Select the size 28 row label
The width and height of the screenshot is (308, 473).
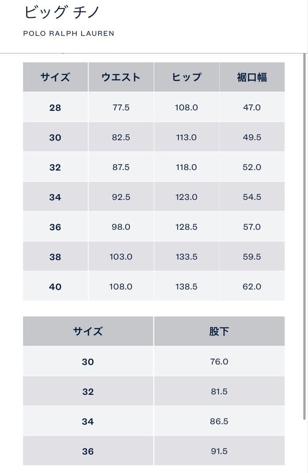(x=55, y=108)
